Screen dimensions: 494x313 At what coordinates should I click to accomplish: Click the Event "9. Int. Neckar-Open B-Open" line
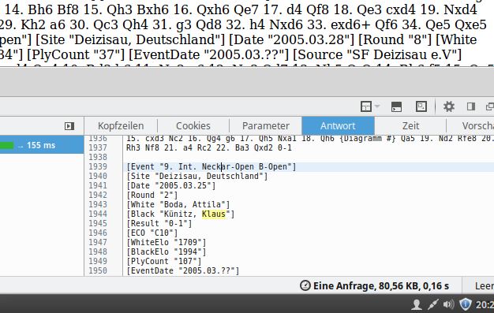click(211, 166)
